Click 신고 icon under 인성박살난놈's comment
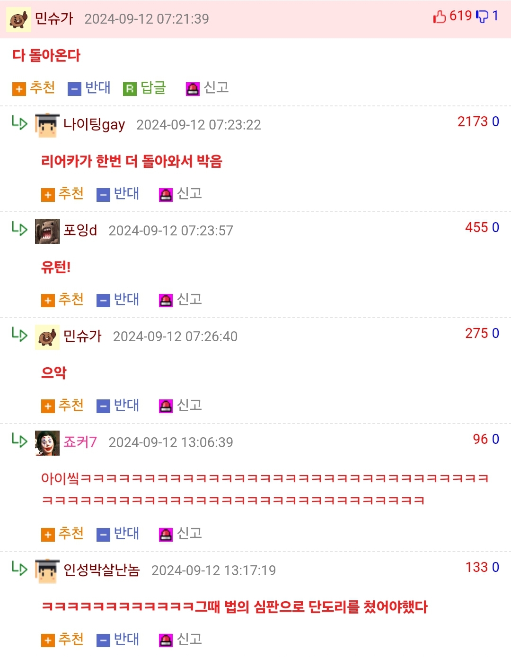The height and width of the screenshot is (657, 511). [166, 640]
